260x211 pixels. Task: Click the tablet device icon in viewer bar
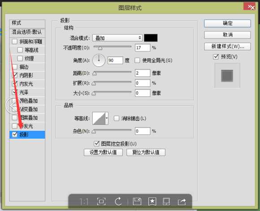coord(166,202)
